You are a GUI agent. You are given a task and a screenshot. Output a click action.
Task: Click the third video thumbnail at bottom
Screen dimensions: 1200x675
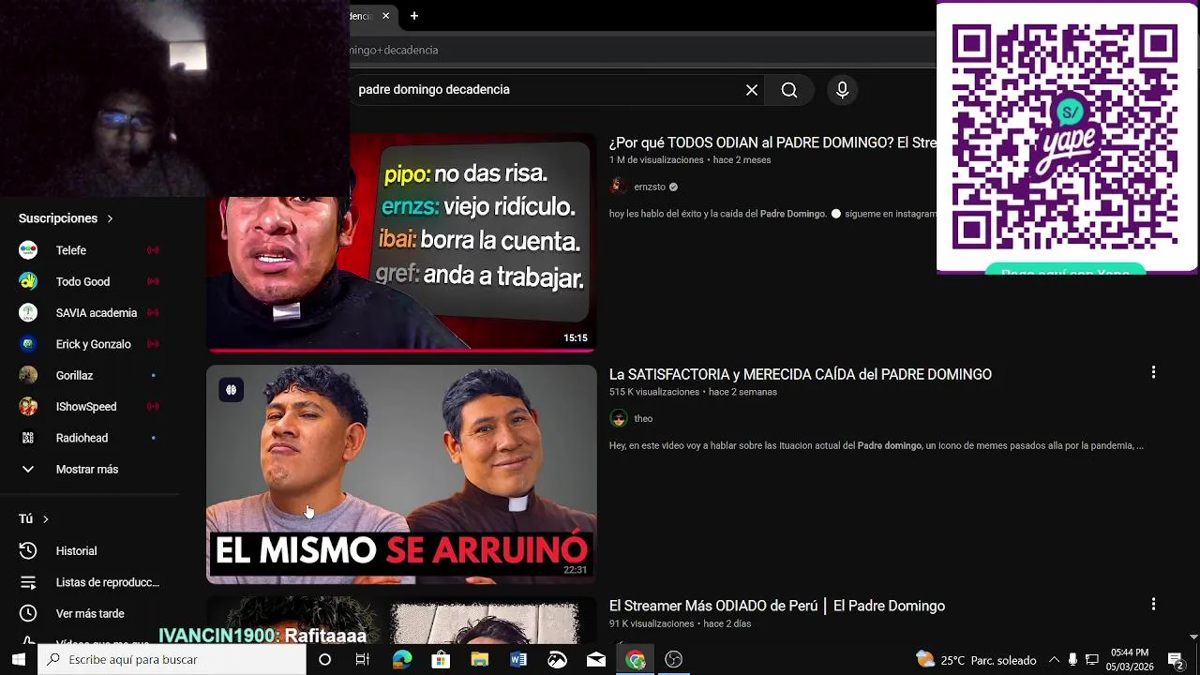click(x=401, y=620)
